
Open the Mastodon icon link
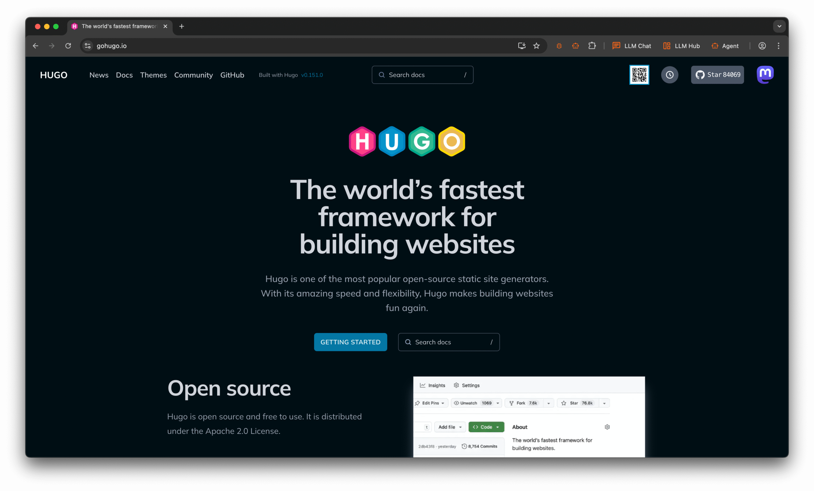tap(765, 75)
